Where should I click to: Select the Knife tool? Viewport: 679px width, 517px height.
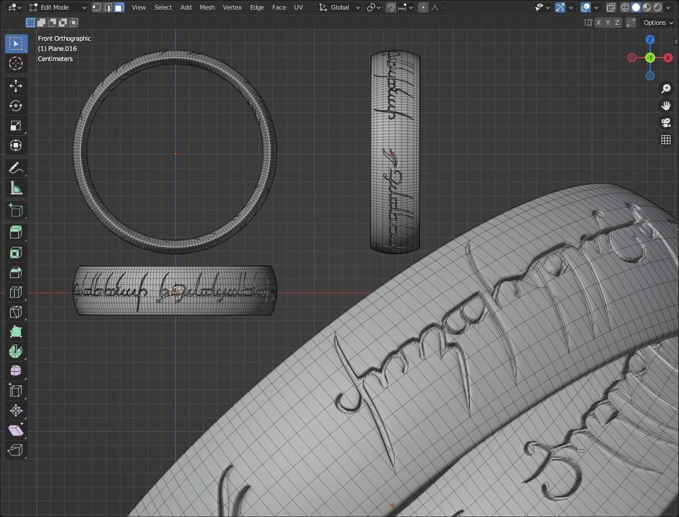[x=16, y=312]
